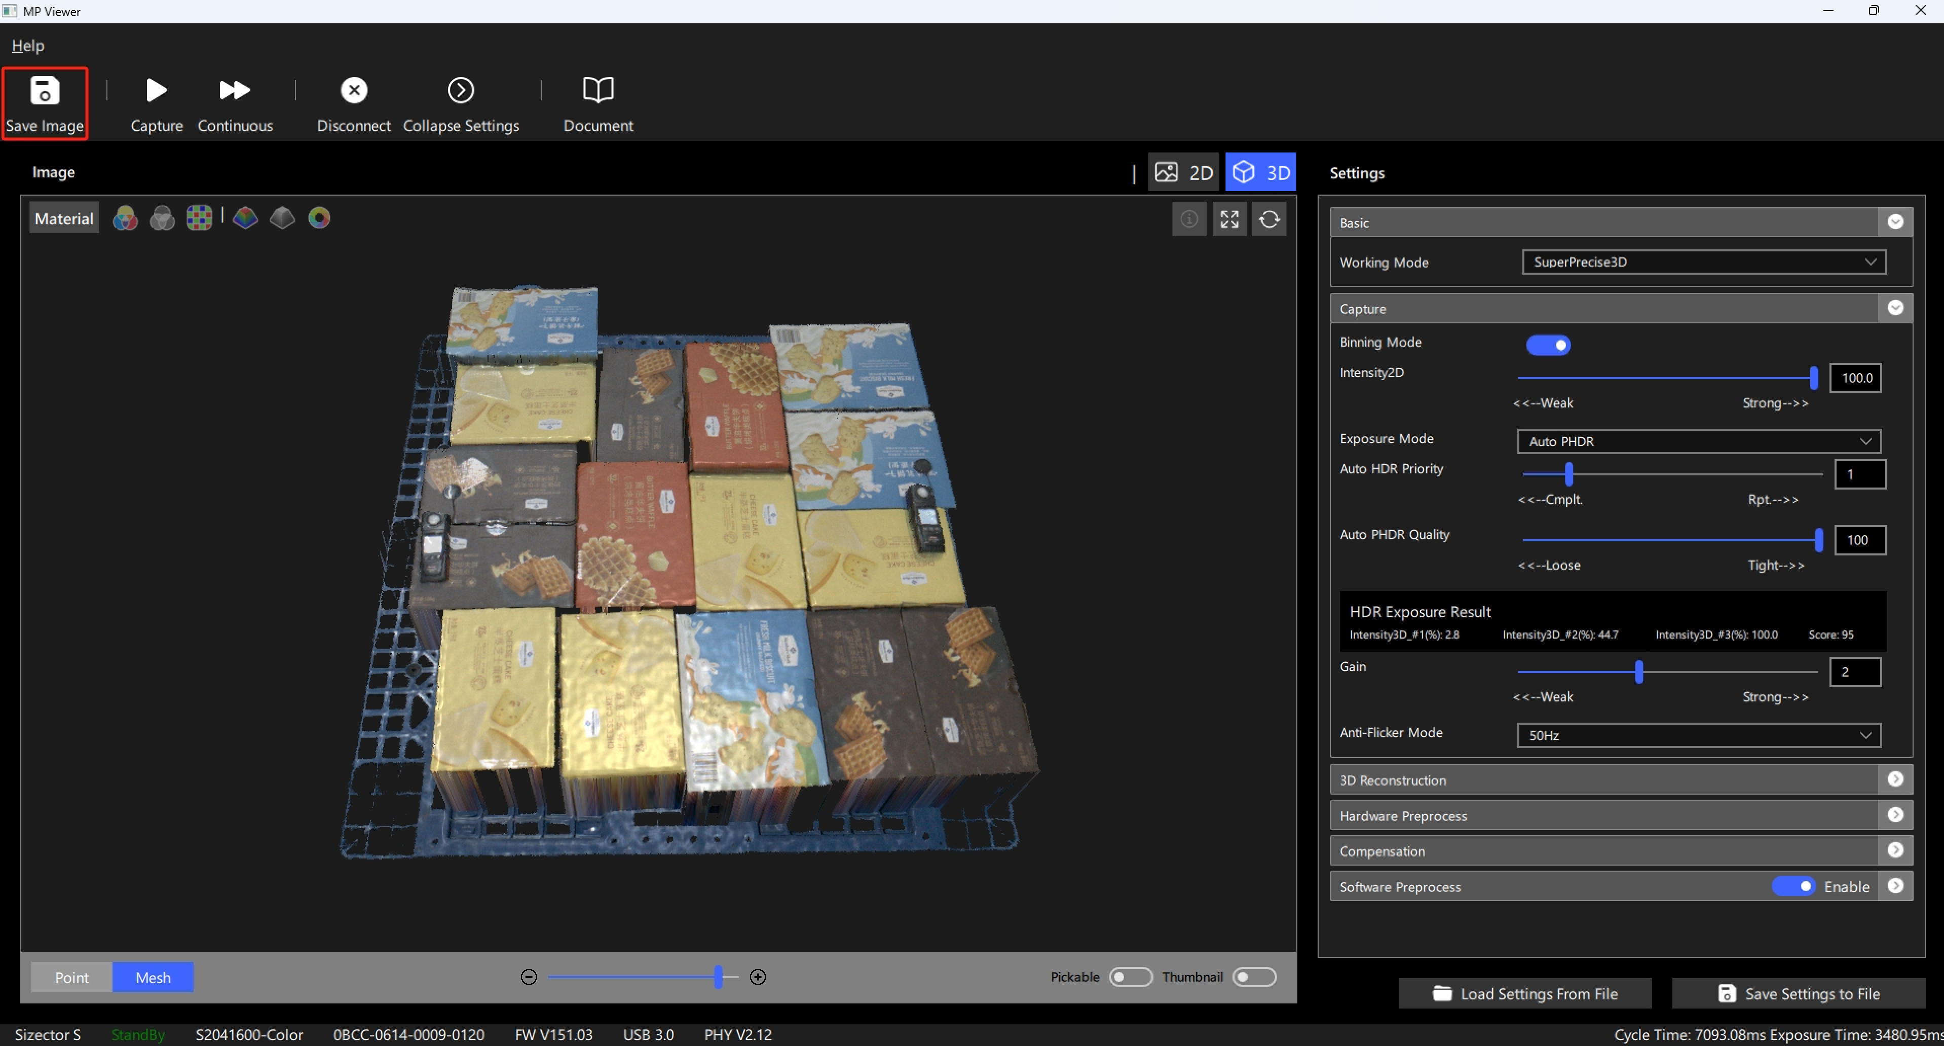Screen dimensions: 1944x1046
Task: Click the Intensity2D value field
Action: tap(1856, 378)
